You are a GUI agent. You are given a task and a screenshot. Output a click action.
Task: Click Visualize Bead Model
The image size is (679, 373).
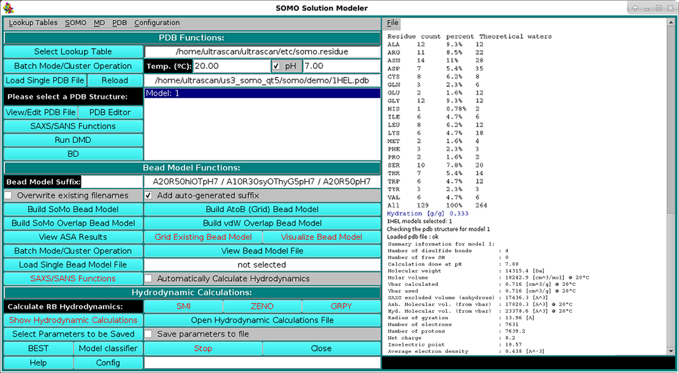pos(321,237)
